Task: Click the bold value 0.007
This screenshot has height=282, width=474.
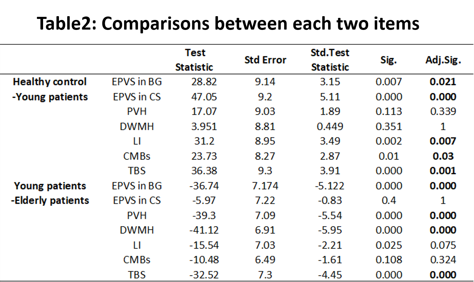Action: click(x=442, y=142)
